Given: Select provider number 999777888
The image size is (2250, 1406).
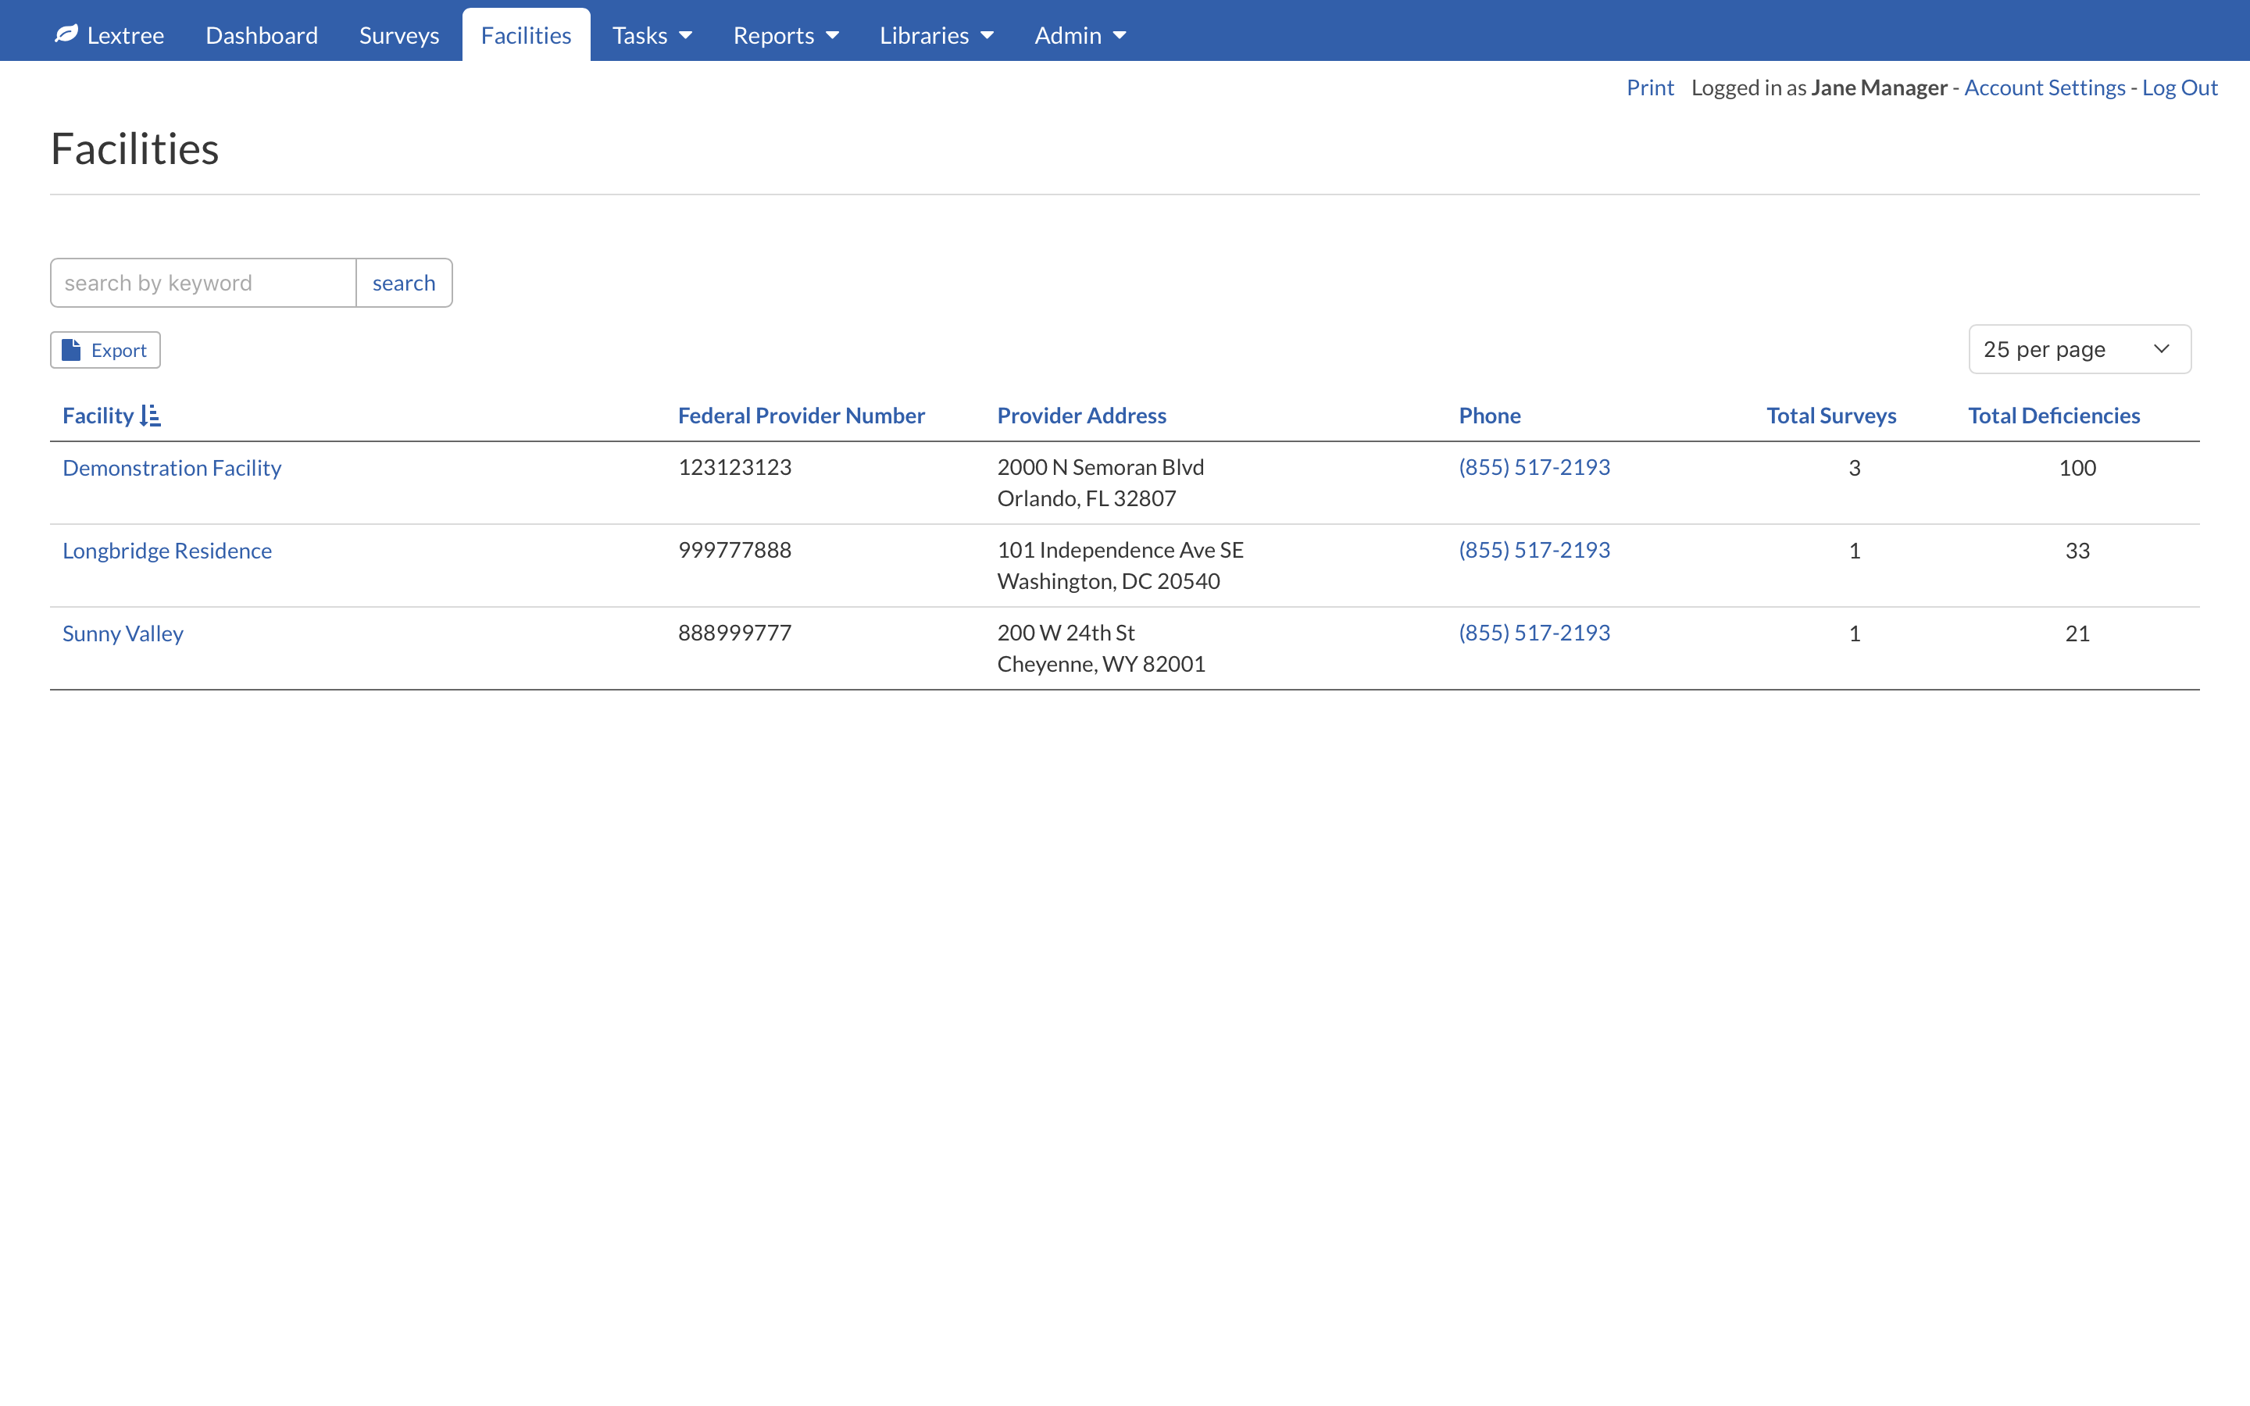Looking at the screenshot, I should pos(734,550).
